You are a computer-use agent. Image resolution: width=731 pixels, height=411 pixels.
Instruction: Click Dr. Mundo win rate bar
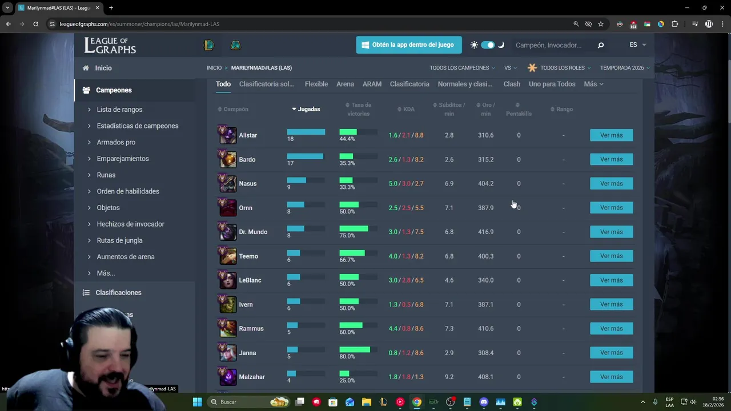[x=358, y=228]
